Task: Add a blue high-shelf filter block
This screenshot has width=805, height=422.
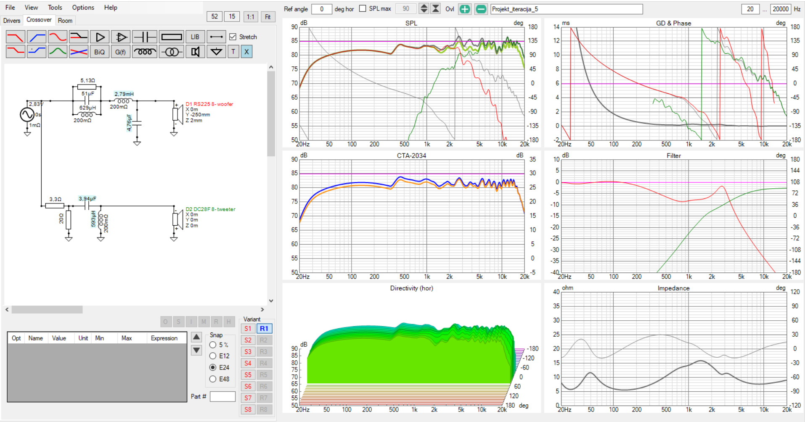Action: click(x=37, y=52)
